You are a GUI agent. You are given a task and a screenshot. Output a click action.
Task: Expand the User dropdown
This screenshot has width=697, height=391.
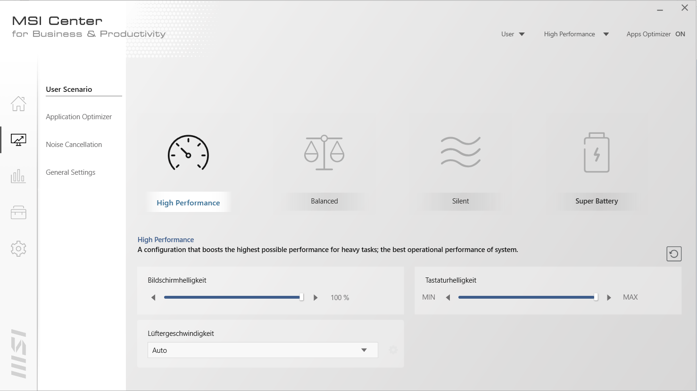coord(513,34)
